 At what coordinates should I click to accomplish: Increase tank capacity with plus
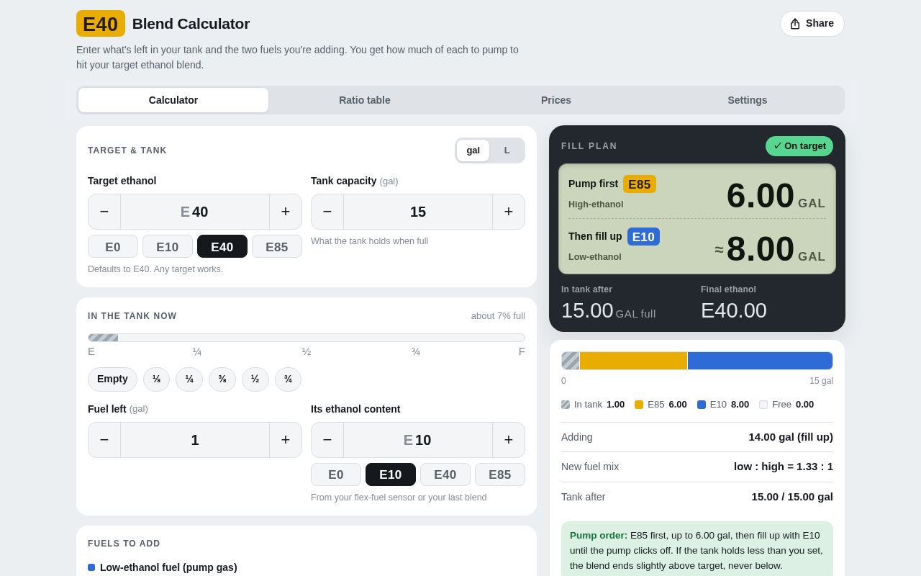click(509, 212)
